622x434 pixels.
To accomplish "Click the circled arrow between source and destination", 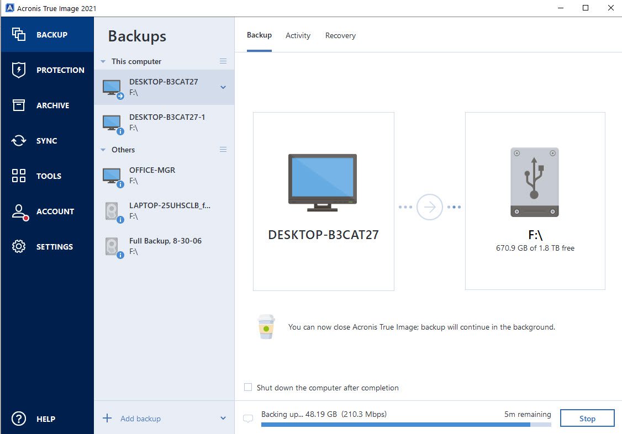I will [430, 207].
